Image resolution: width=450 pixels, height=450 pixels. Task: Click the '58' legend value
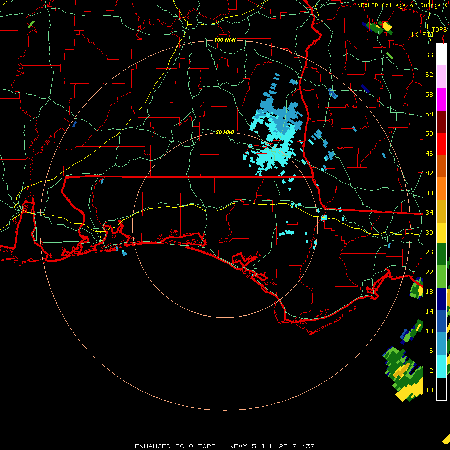tap(429, 94)
